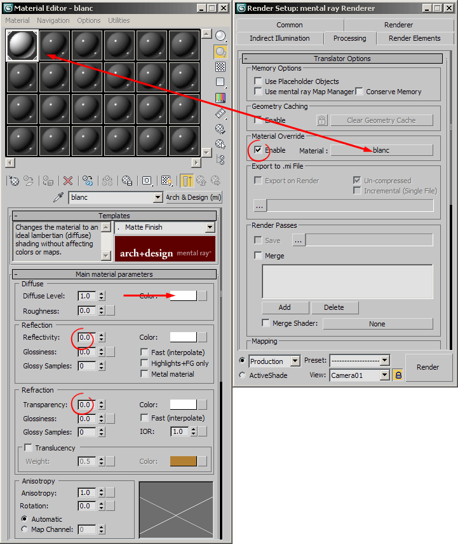458x544 pixels.
Task: Click the Render button
Action: (x=428, y=367)
